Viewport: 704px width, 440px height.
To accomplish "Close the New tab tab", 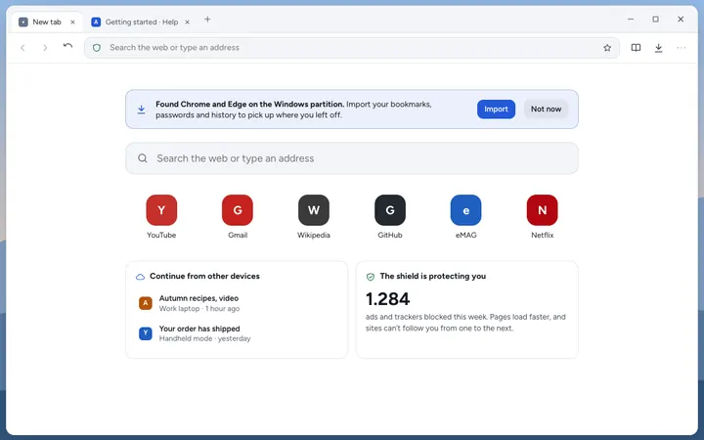I will pos(72,22).
